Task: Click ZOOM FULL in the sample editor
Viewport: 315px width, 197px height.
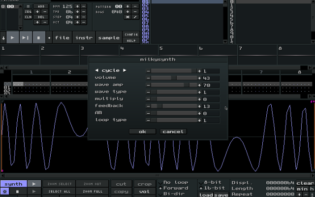Action: pyautogui.click(x=93, y=192)
